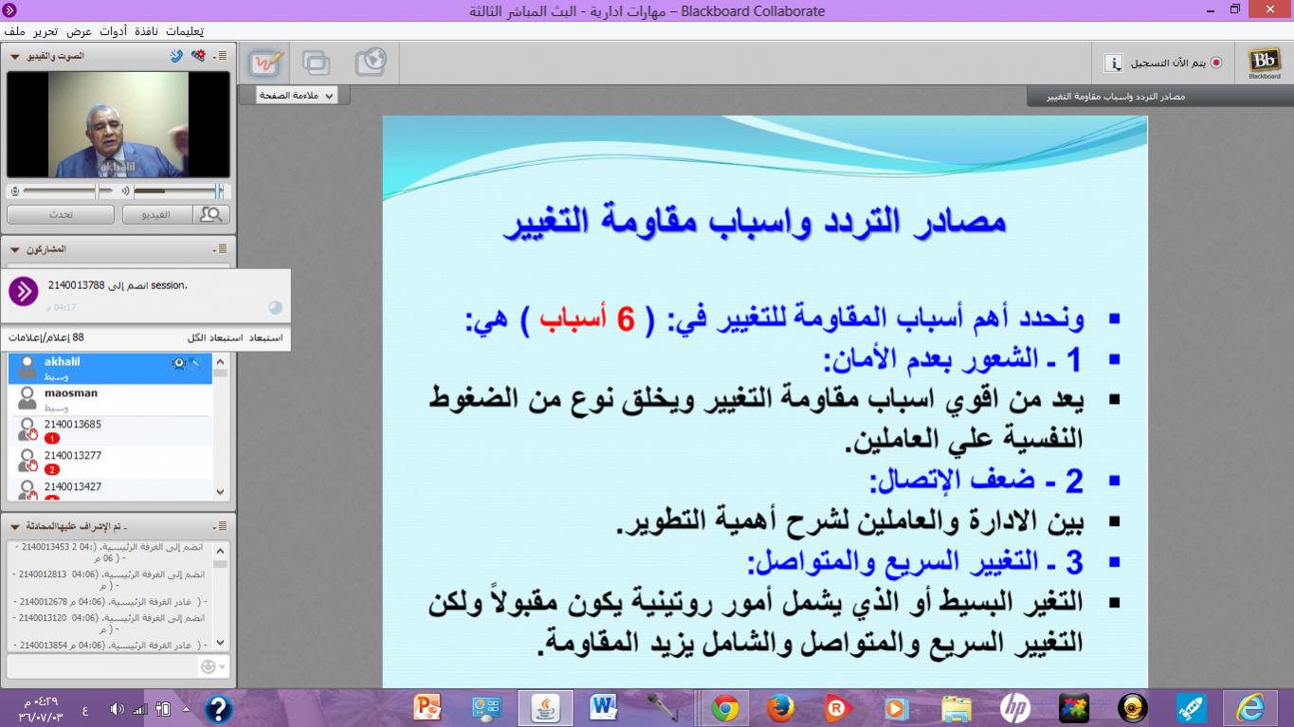
Task: Open the أدوات tools menu
Action: tap(113, 31)
